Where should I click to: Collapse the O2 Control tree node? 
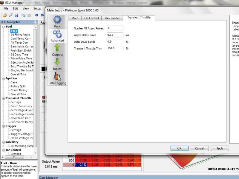pyautogui.click(x=4, y=150)
